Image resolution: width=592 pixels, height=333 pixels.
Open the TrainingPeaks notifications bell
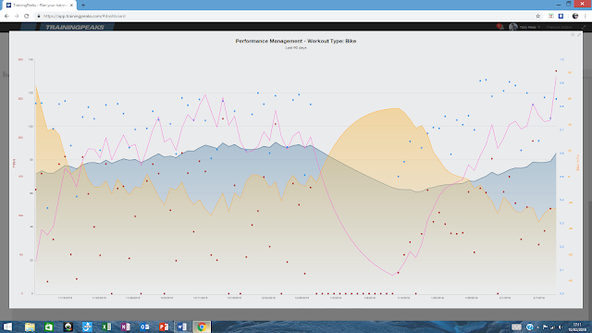(499, 27)
